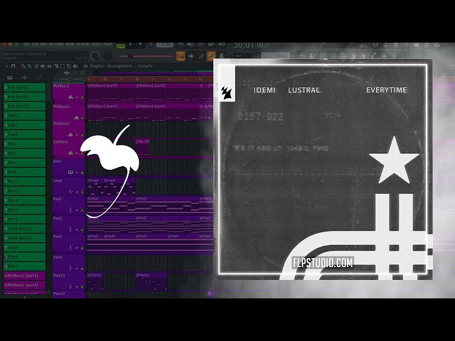The image size is (455, 341).
Task: Open the VIEW menu
Action: click(70, 44)
